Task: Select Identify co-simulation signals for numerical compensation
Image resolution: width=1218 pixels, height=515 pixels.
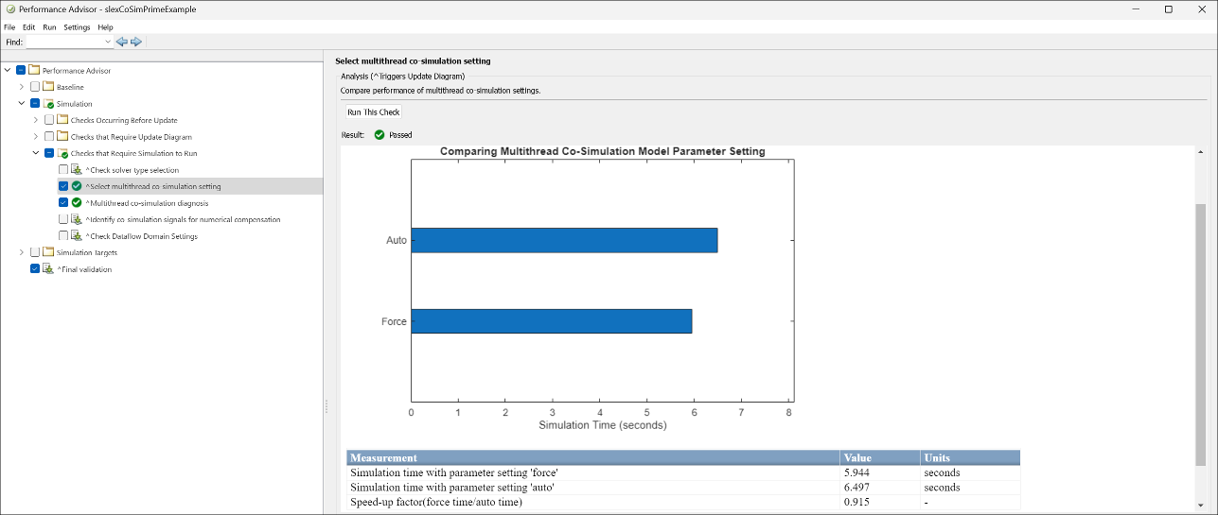Action: pos(183,219)
